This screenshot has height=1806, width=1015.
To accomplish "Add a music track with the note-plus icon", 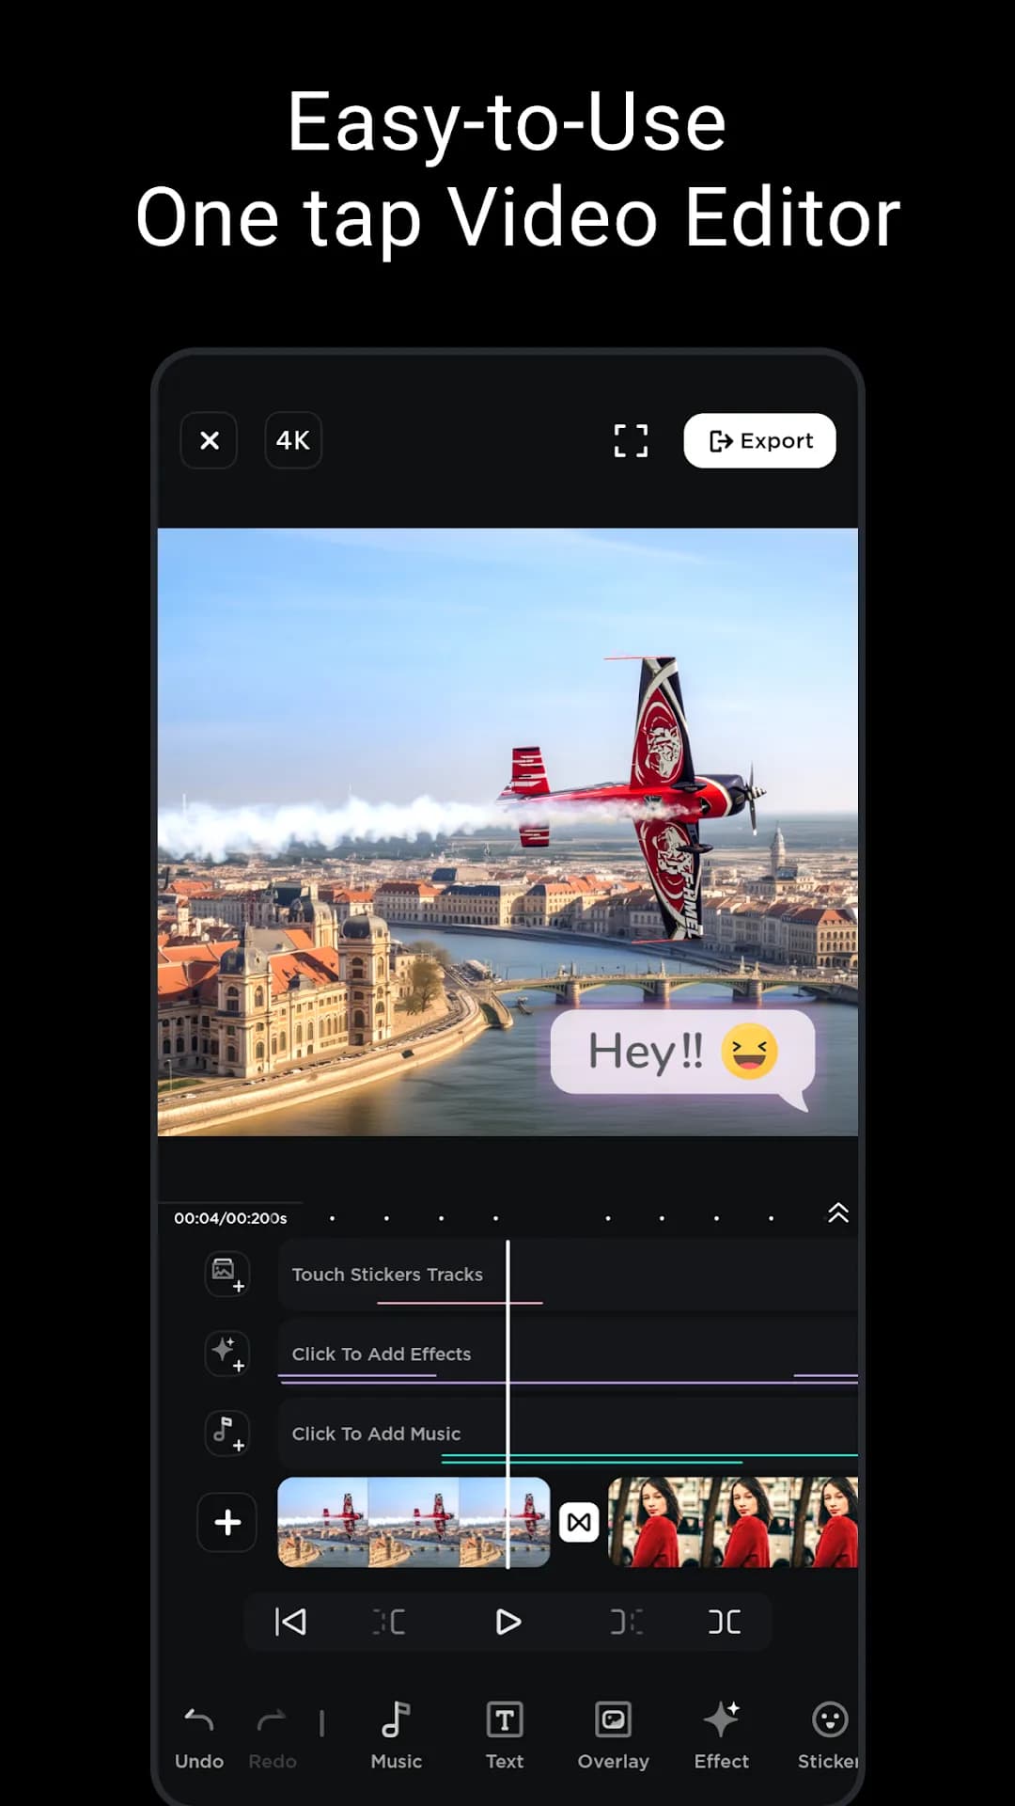I will coord(227,1433).
